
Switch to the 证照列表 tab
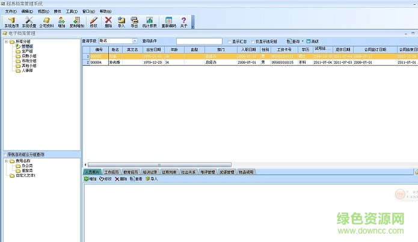[x=169, y=172]
